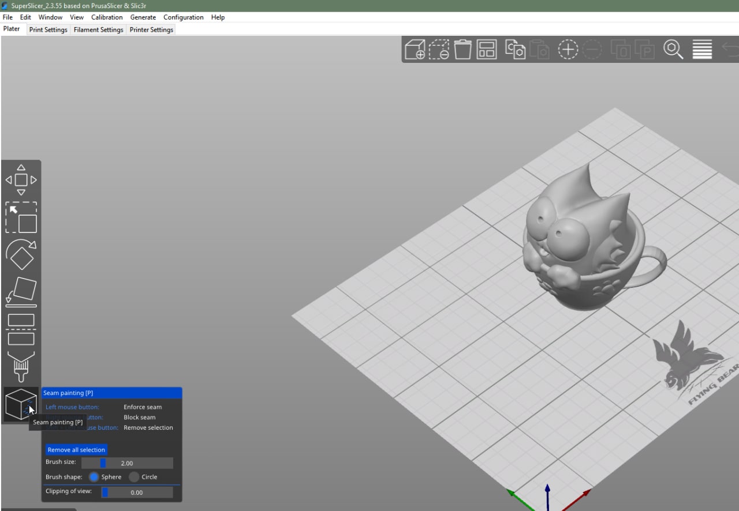739x511 pixels.
Task: Click the 'Brush size:' label
Action: point(61,462)
